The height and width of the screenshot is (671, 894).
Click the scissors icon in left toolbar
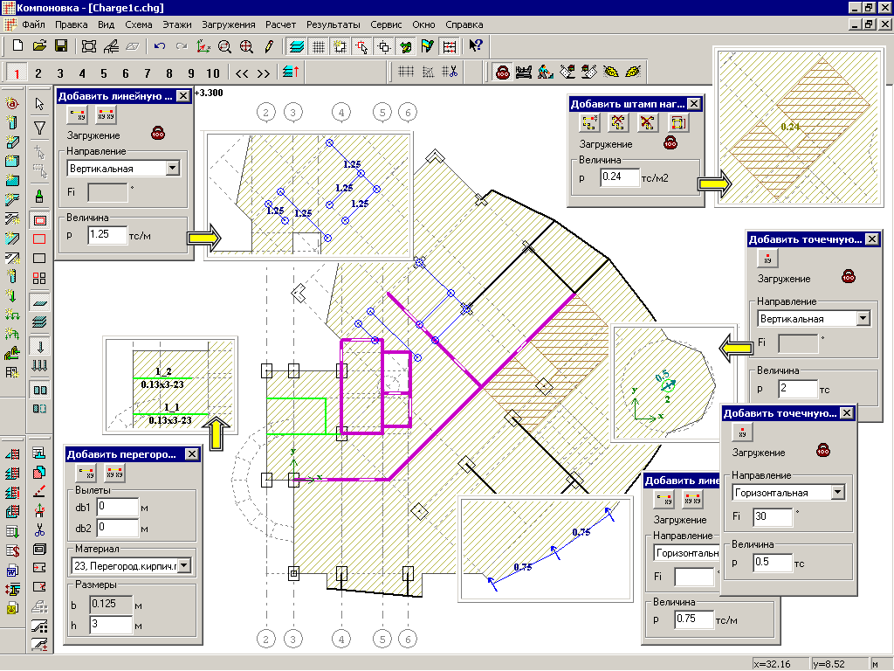pyautogui.click(x=39, y=530)
